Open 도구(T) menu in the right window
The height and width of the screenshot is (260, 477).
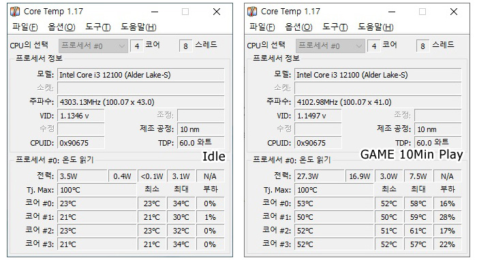tap(335, 27)
